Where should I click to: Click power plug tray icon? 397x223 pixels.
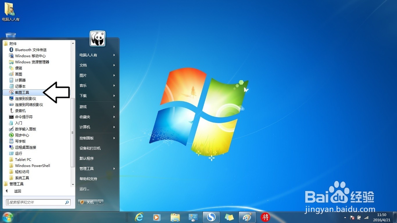coord(359,217)
